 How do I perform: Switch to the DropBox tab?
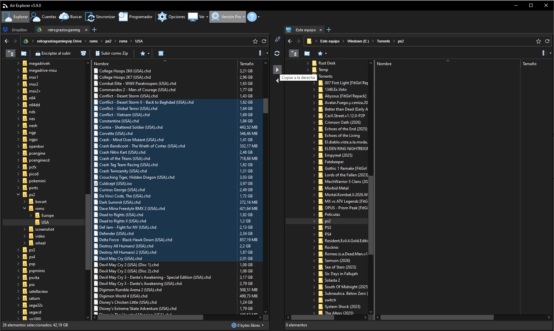[x=15, y=30]
